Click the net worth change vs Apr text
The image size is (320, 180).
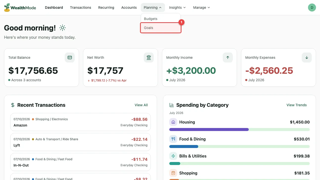click(107, 80)
